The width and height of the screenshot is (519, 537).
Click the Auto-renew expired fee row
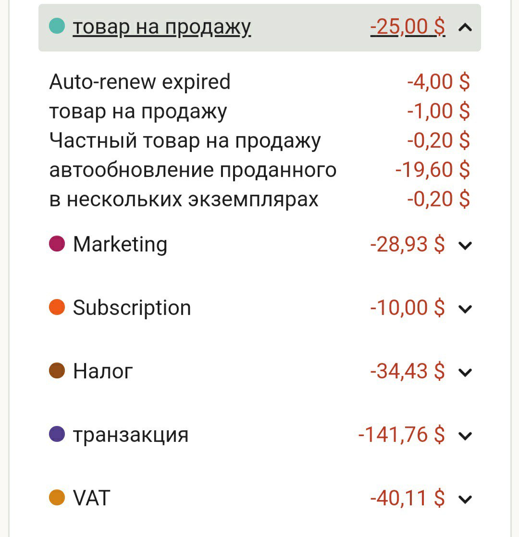(x=259, y=82)
